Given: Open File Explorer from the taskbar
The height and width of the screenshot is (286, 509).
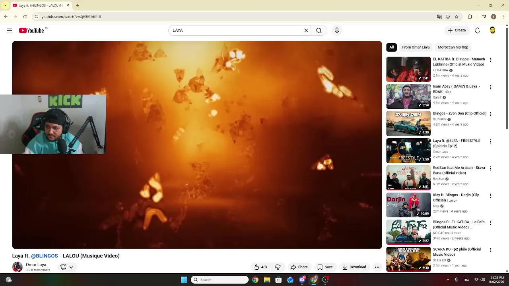Looking at the screenshot, I should [267, 280].
